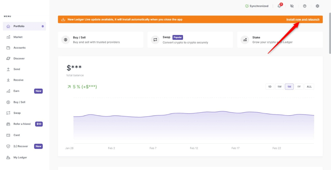Open the Discover sidebar item
The height and width of the screenshot is (170, 331).
[x=19, y=58]
